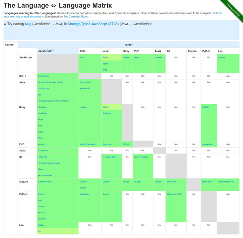
Task: Open the Rhino project link
Action: pos(105,58)
